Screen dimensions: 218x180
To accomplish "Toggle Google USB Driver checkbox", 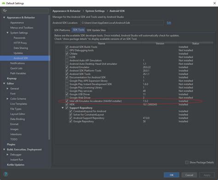I will (67, 94).
